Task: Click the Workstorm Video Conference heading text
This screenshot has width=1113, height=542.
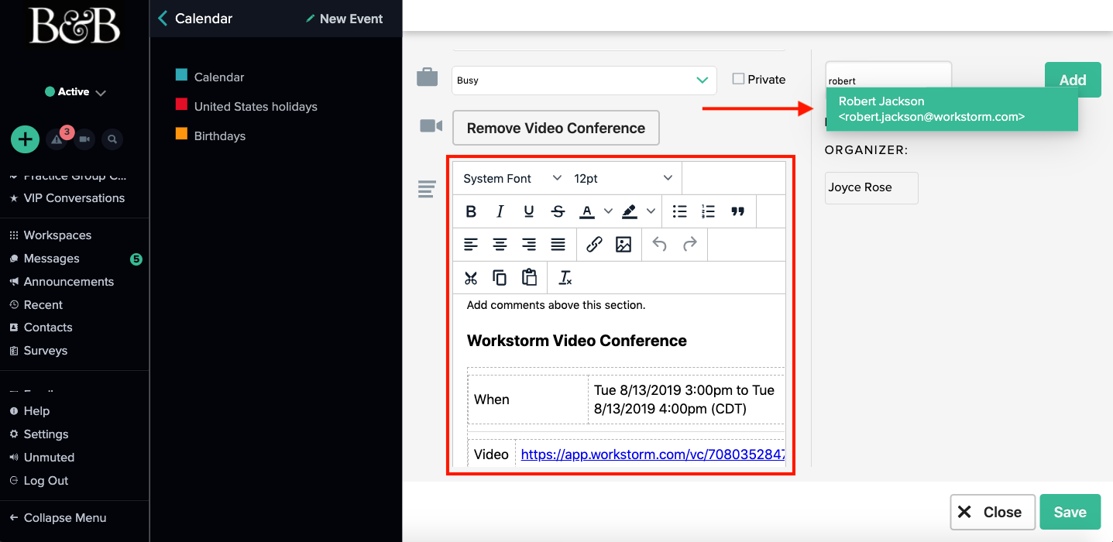Action: 577,341
